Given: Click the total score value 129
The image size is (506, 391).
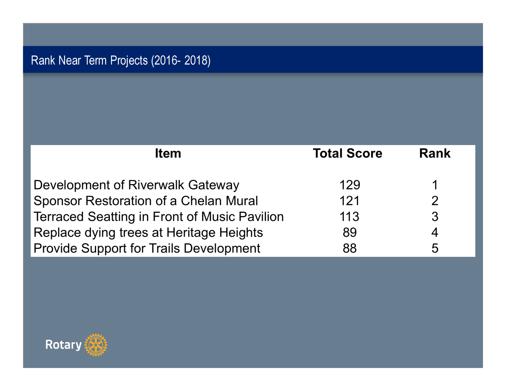Looking at the screenshot, I should click(x=350, y=185).
